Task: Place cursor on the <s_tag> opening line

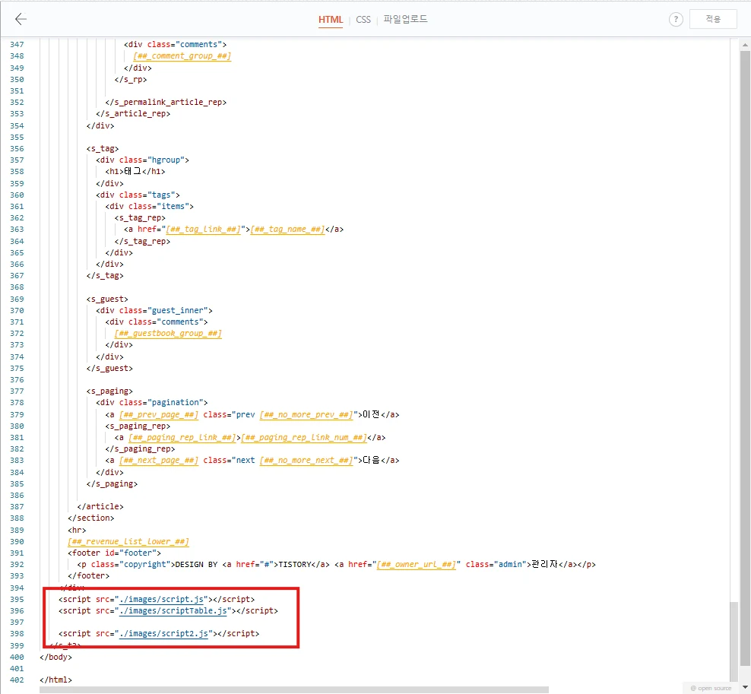Action: [x=103, y=148]
